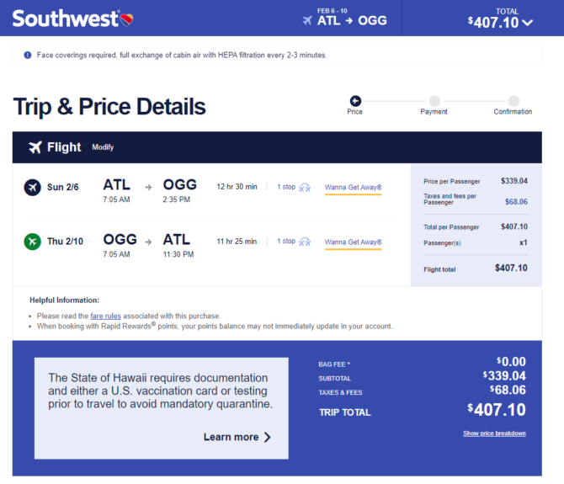Image resolution: width=564 pixels, height=484 pixels.
Task: Expand the $407.10 total dropdown chevron
Action: click(x=527, y=23)
